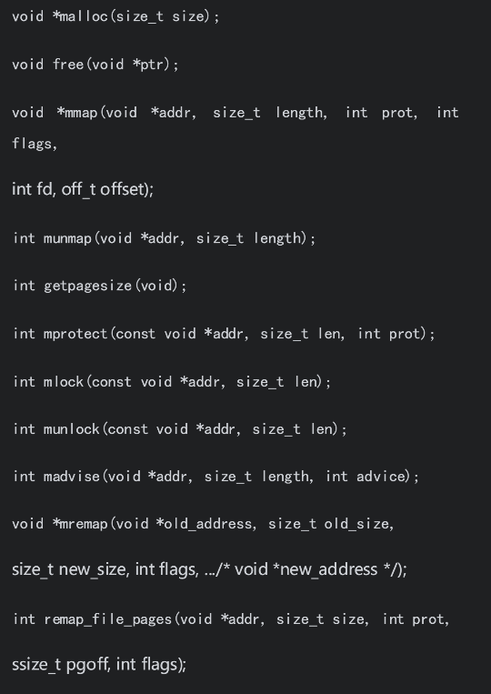Select the munmap declaration line
This screenshot has width=491, height=694.
(165, 238)
